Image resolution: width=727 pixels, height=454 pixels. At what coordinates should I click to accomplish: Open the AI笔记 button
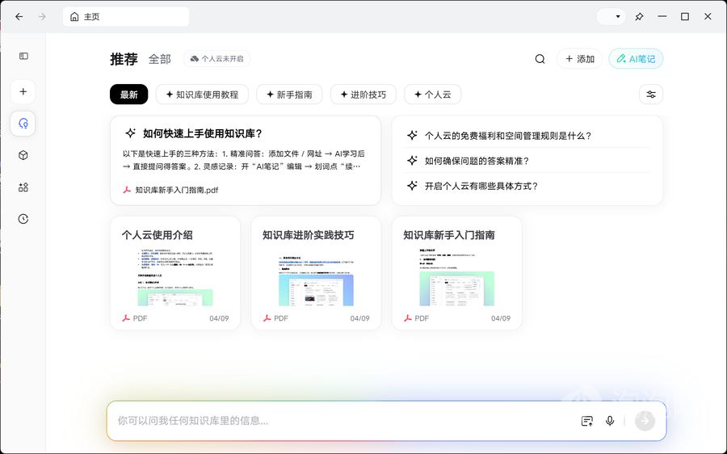tap(636, 59)
